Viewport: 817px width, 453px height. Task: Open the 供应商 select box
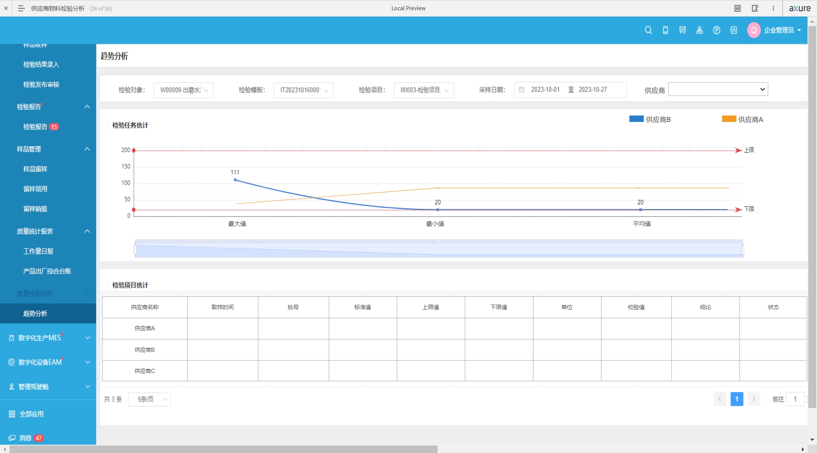pyautogui.click(x=718, y=89)
